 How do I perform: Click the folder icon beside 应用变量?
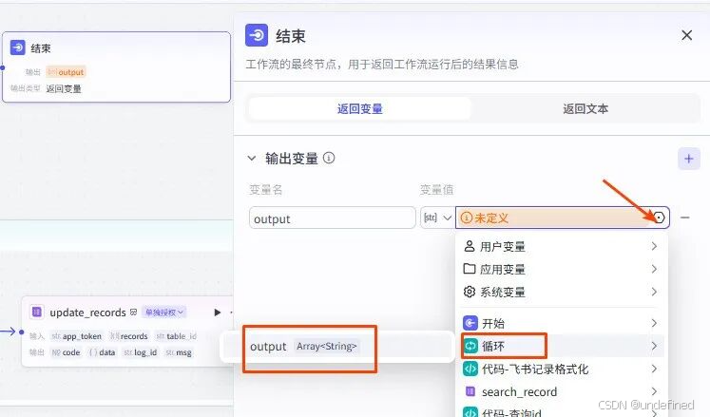[470, 269]
